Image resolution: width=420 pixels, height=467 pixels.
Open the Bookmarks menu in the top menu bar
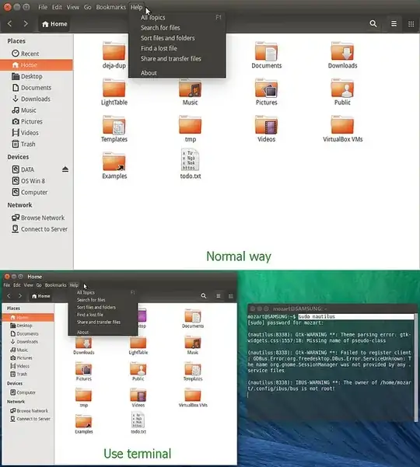[110, 7]
